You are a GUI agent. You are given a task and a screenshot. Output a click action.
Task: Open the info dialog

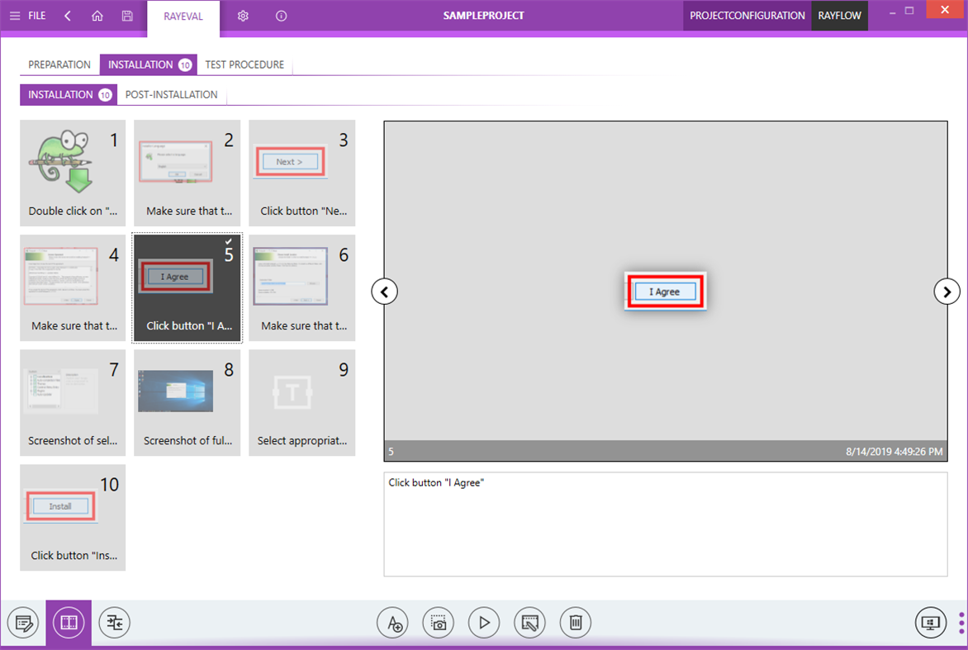pyautogui.click(x=281, y=15)
